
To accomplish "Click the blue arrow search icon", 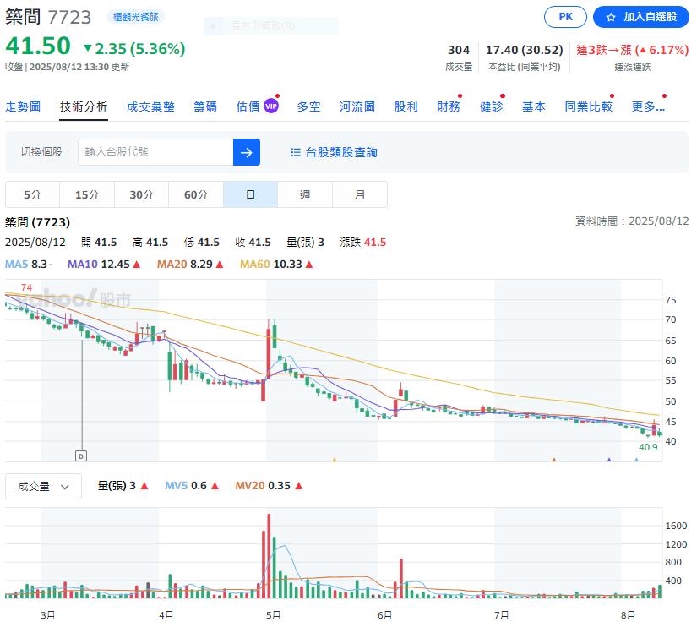I will 247,152.
